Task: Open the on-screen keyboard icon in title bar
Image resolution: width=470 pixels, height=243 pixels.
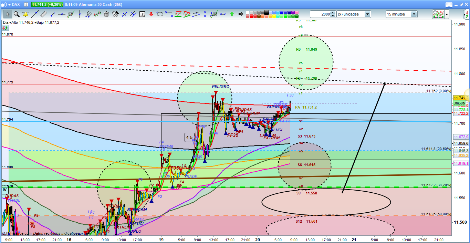Action: [x=448, y=4]
